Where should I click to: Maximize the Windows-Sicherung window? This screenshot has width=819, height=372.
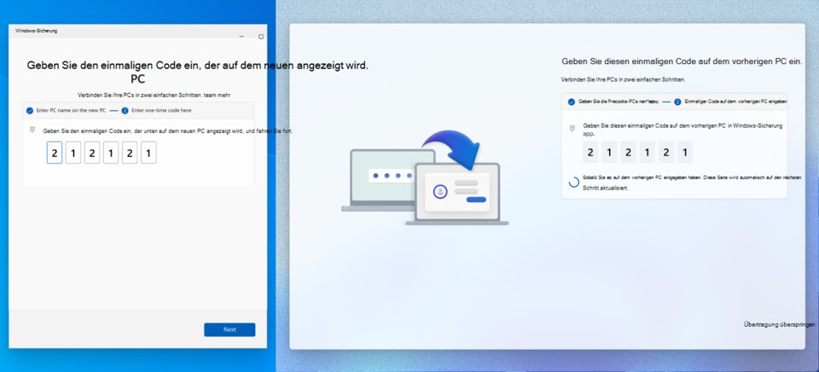261,37
